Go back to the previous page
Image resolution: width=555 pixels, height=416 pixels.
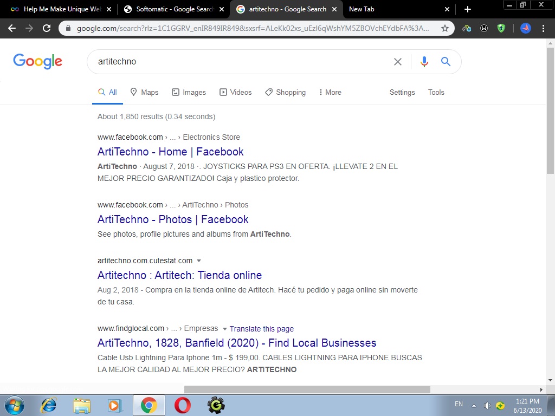pyautogui.click(x=12, y=28)
